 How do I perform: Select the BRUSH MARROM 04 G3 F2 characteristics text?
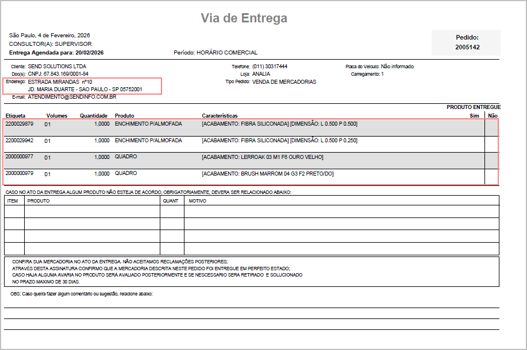coord(267,174)
